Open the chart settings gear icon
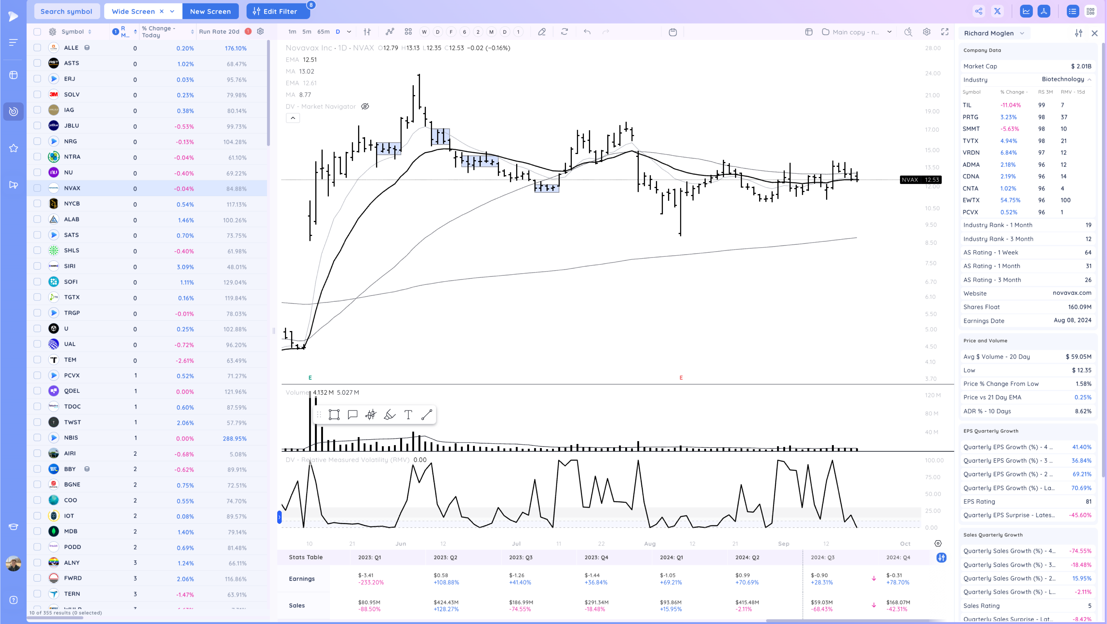The image size is (1107, 624). pyautogui.click(x=927, y=32)
